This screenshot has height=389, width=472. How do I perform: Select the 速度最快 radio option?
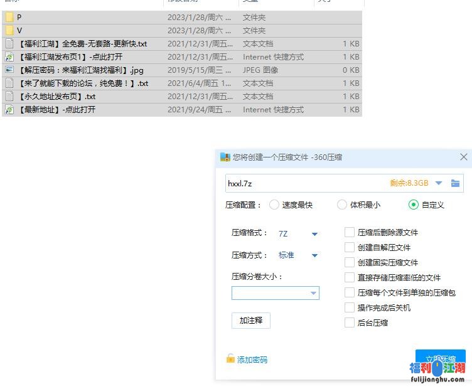click(274, 205)
